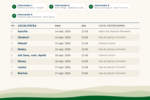Select the locality name Biertan
The image size is (150, 100).
click(23, 73)
